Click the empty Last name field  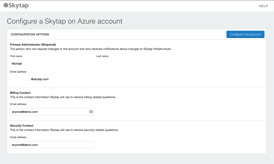pyautogui.click(x=138, y=64)
